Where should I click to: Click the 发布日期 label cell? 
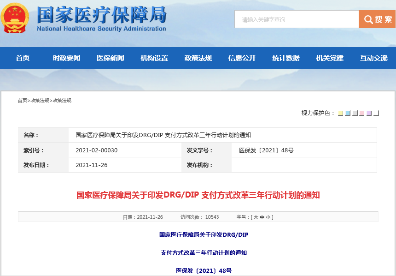[x=43, y=165]
